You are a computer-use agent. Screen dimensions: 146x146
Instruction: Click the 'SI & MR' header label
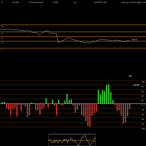click(15, 2)
